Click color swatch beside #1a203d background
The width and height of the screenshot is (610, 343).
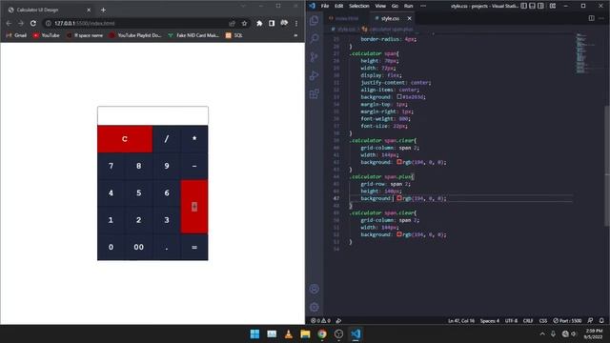pyautogui.click(x=399, y=97)
